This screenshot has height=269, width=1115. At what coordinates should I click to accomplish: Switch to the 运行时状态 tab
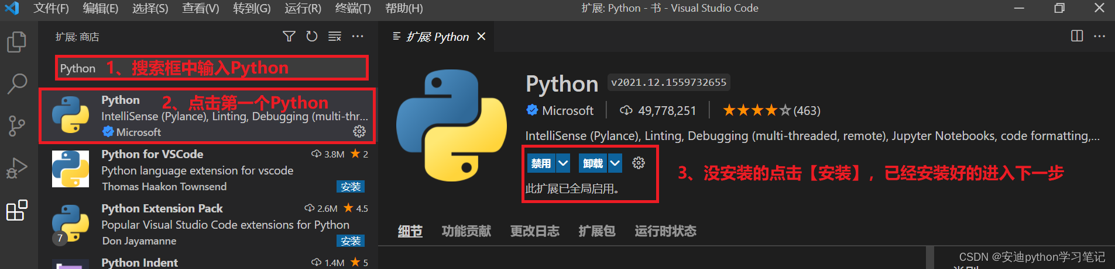tap(665, 231)
